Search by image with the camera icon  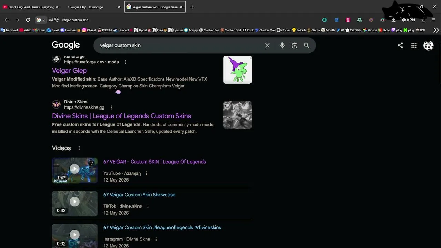click(295, 45)
